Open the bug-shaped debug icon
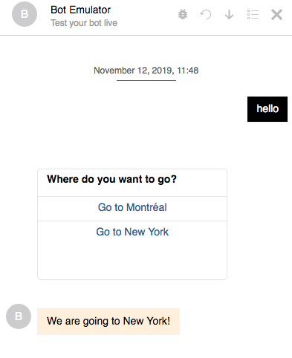Image resolution: width=292 pixels, height=358 pixels. [183, 14]
